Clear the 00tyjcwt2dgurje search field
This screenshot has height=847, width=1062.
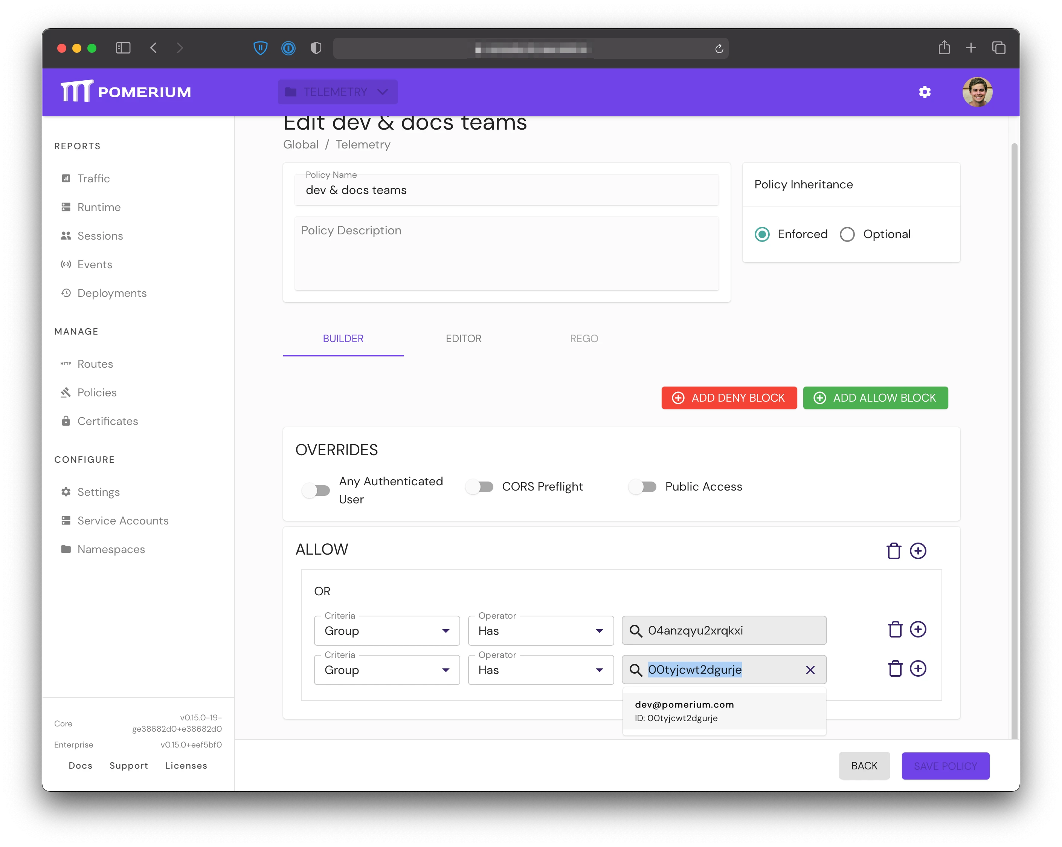tap(810, 670)
